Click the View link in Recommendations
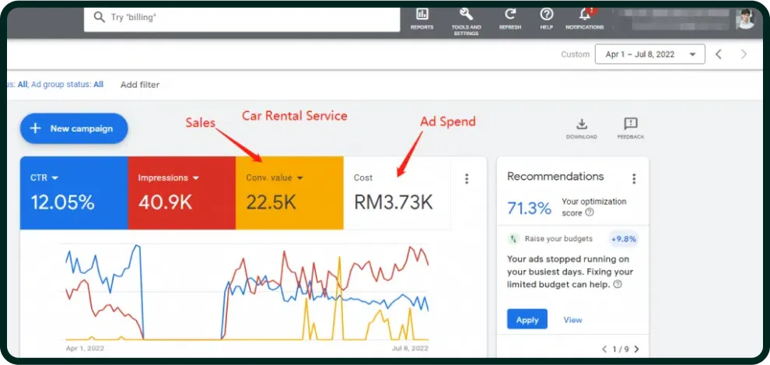Screen dimensions: 770x365 [x=572, y=320]
